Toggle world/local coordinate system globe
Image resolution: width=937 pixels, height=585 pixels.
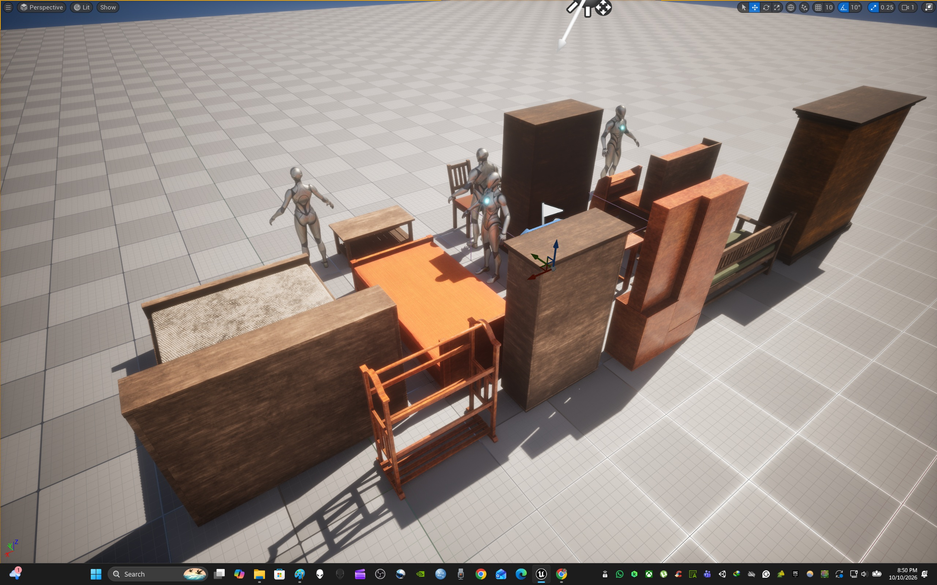(791, 7)
